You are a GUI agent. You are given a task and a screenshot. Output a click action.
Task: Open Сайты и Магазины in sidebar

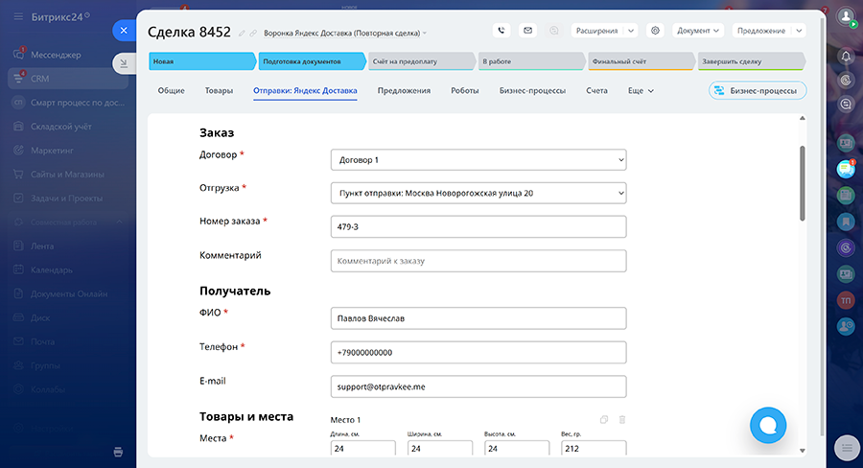tap(67, 174)
